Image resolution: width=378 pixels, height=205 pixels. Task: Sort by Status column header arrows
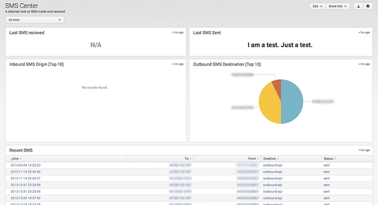coord(335,159)
